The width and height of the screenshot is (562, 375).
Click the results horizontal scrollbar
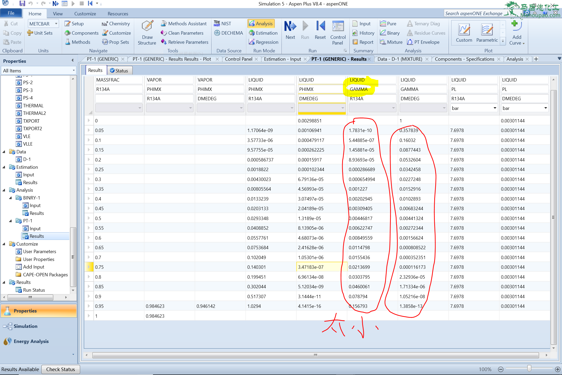click(x=315, y=355)
